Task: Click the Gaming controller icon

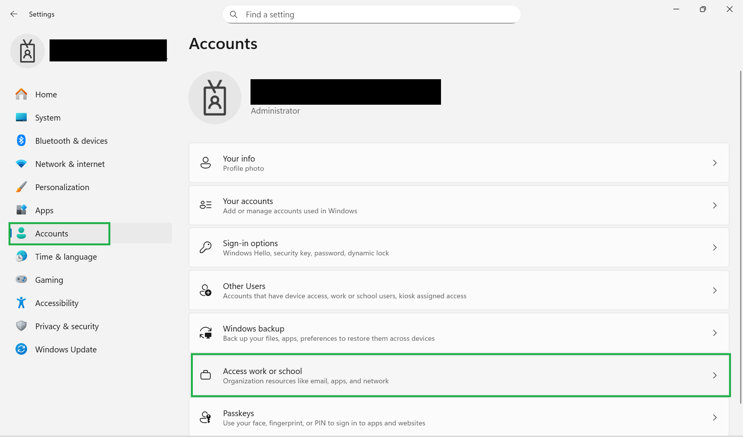Action: (x=21, y=279)
